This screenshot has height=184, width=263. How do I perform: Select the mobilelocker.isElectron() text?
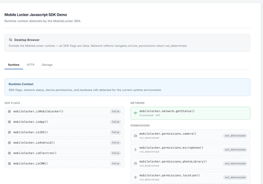(x=35, y=153)
